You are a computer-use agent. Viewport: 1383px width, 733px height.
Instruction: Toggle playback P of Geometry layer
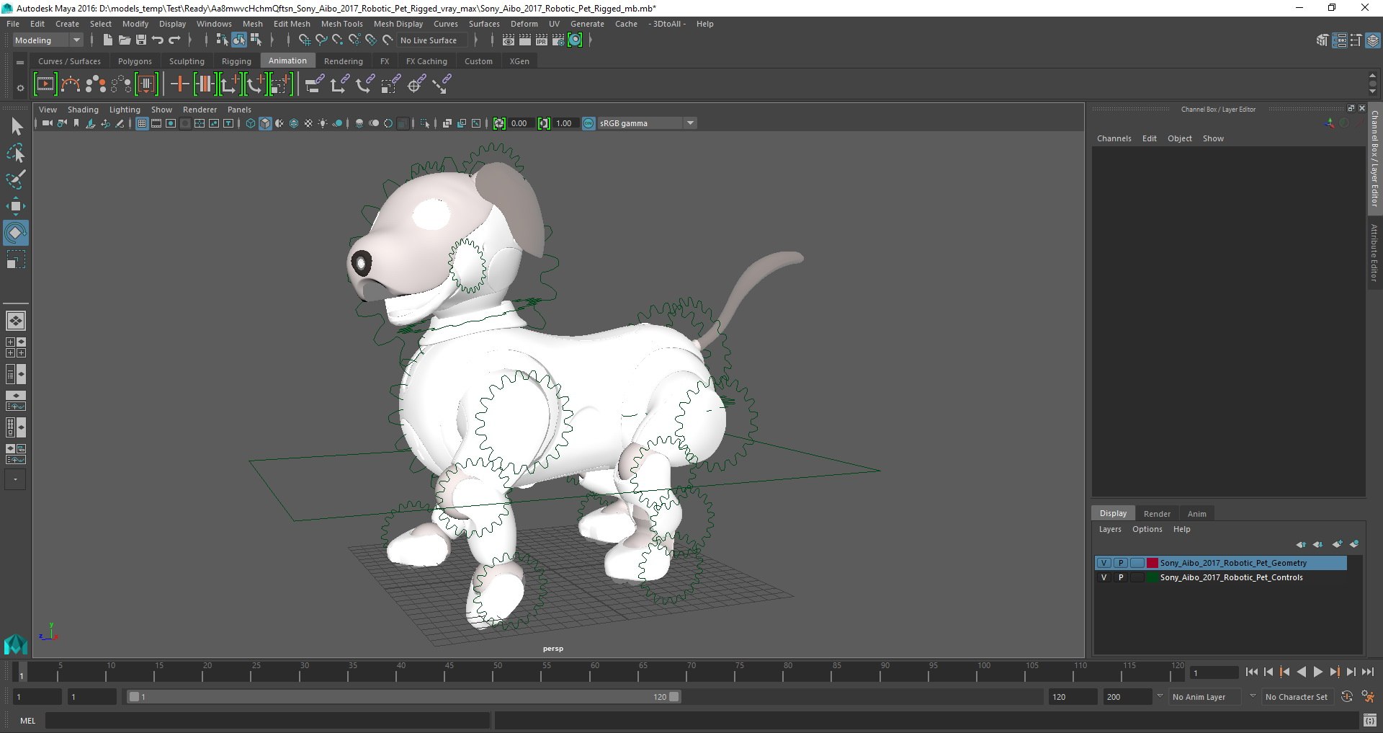pyautogui.click(x=1121, y=563)
